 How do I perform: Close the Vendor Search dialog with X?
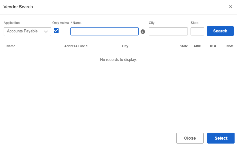231,7
